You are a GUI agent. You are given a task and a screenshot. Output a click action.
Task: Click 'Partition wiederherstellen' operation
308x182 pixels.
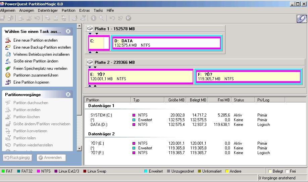(x=33, y=145)
